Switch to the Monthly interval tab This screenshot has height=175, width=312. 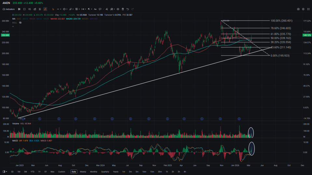click(x=93, y=172)
